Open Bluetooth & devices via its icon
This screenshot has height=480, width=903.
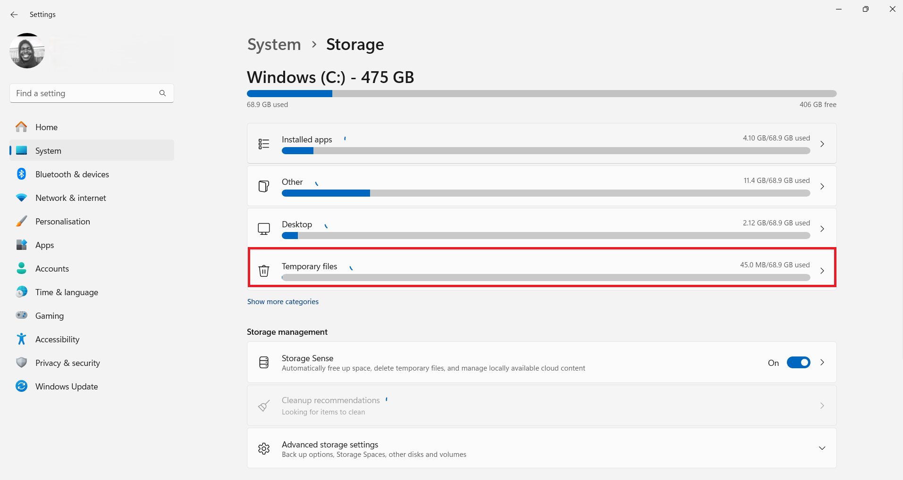(x=22, y=174)
